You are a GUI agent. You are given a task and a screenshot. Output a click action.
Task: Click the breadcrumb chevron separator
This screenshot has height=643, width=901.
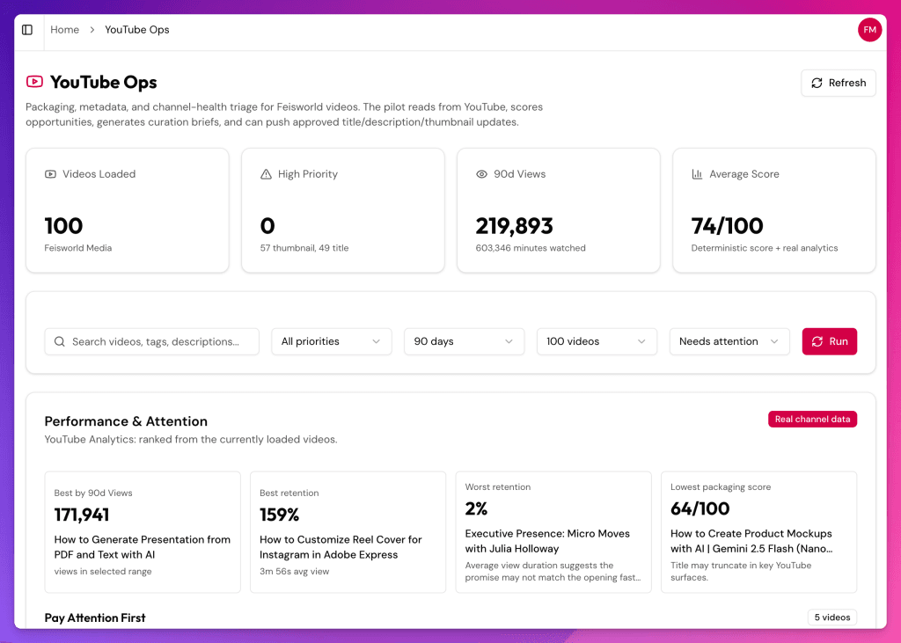coord(92,30)
